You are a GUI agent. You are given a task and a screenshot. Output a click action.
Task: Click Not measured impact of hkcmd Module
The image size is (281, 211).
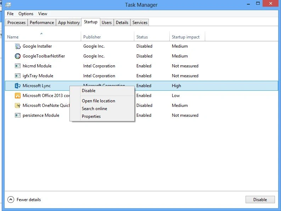pos(185,66)
